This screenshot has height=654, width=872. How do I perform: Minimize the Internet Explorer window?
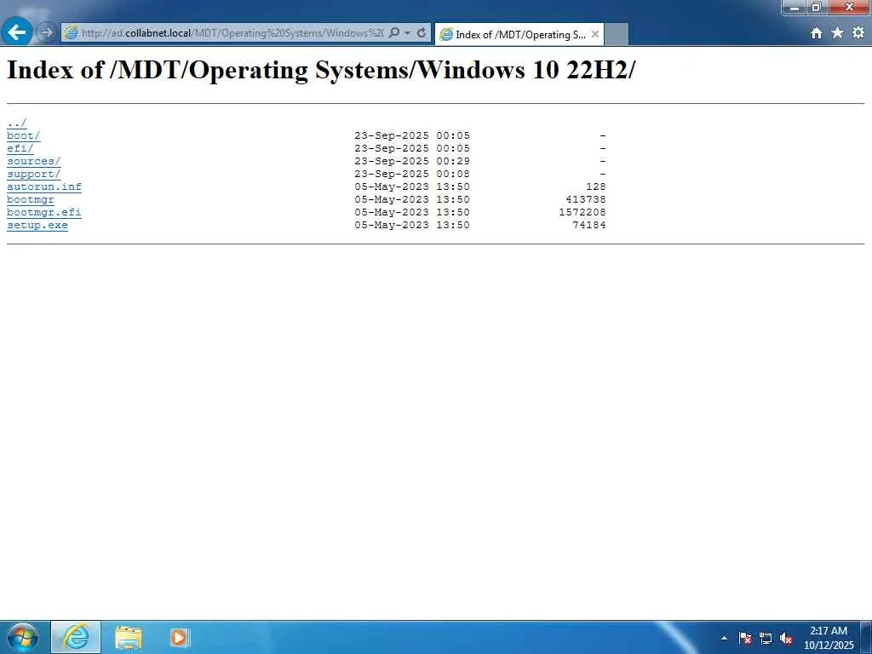[x=795, y=8]
